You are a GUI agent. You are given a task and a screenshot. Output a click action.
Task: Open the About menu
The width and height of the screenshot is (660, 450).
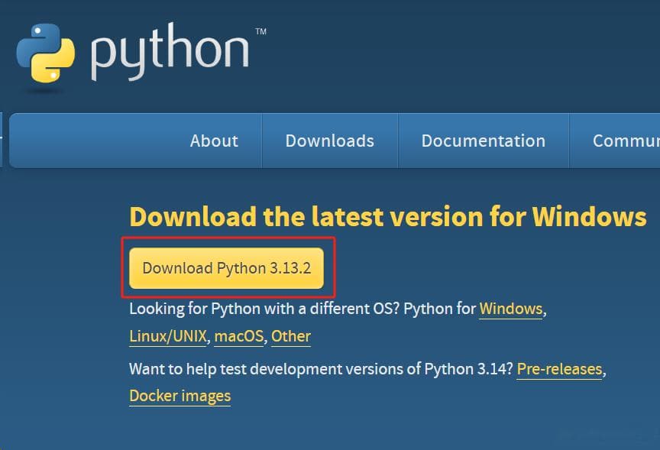(x=214, y=141)
